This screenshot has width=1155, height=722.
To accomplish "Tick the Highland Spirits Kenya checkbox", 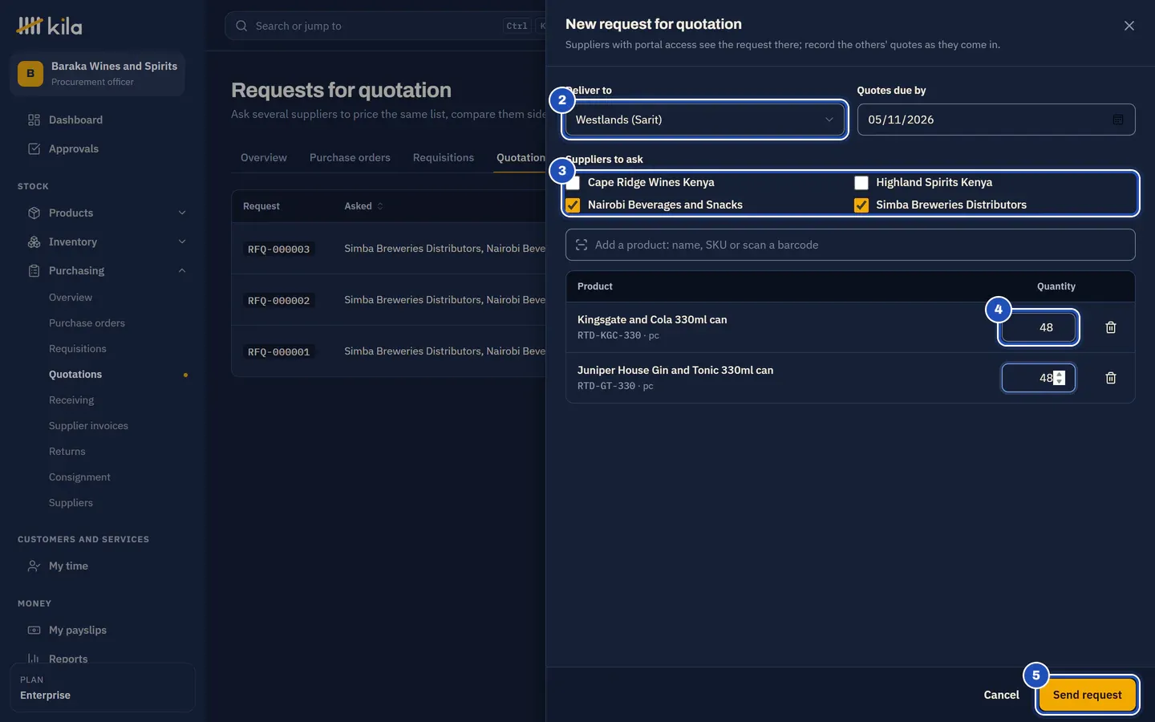I will click(861, 183).
